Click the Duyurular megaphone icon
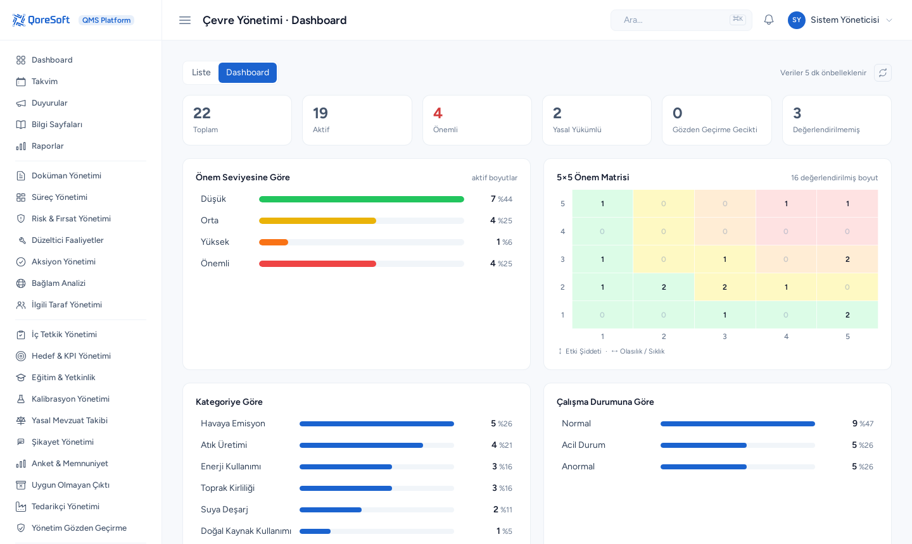Viewport: 912px width, 544px height. (x=21, y=103)
